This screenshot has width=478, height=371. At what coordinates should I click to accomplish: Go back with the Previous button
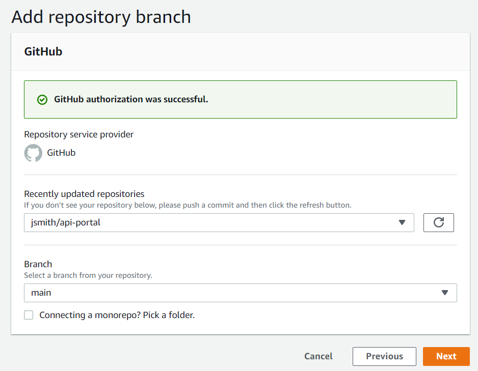[384, 356]
